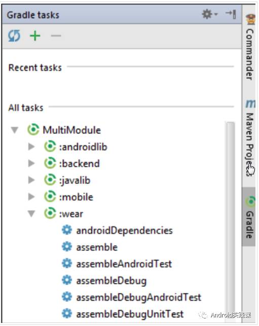
Task: Open the Commander side tab
Action: point(249,48)
